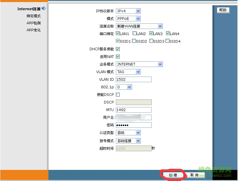Open ARP老化 from the sidebar
Viewport: 238px width, 181px height.
click(34, 30)
